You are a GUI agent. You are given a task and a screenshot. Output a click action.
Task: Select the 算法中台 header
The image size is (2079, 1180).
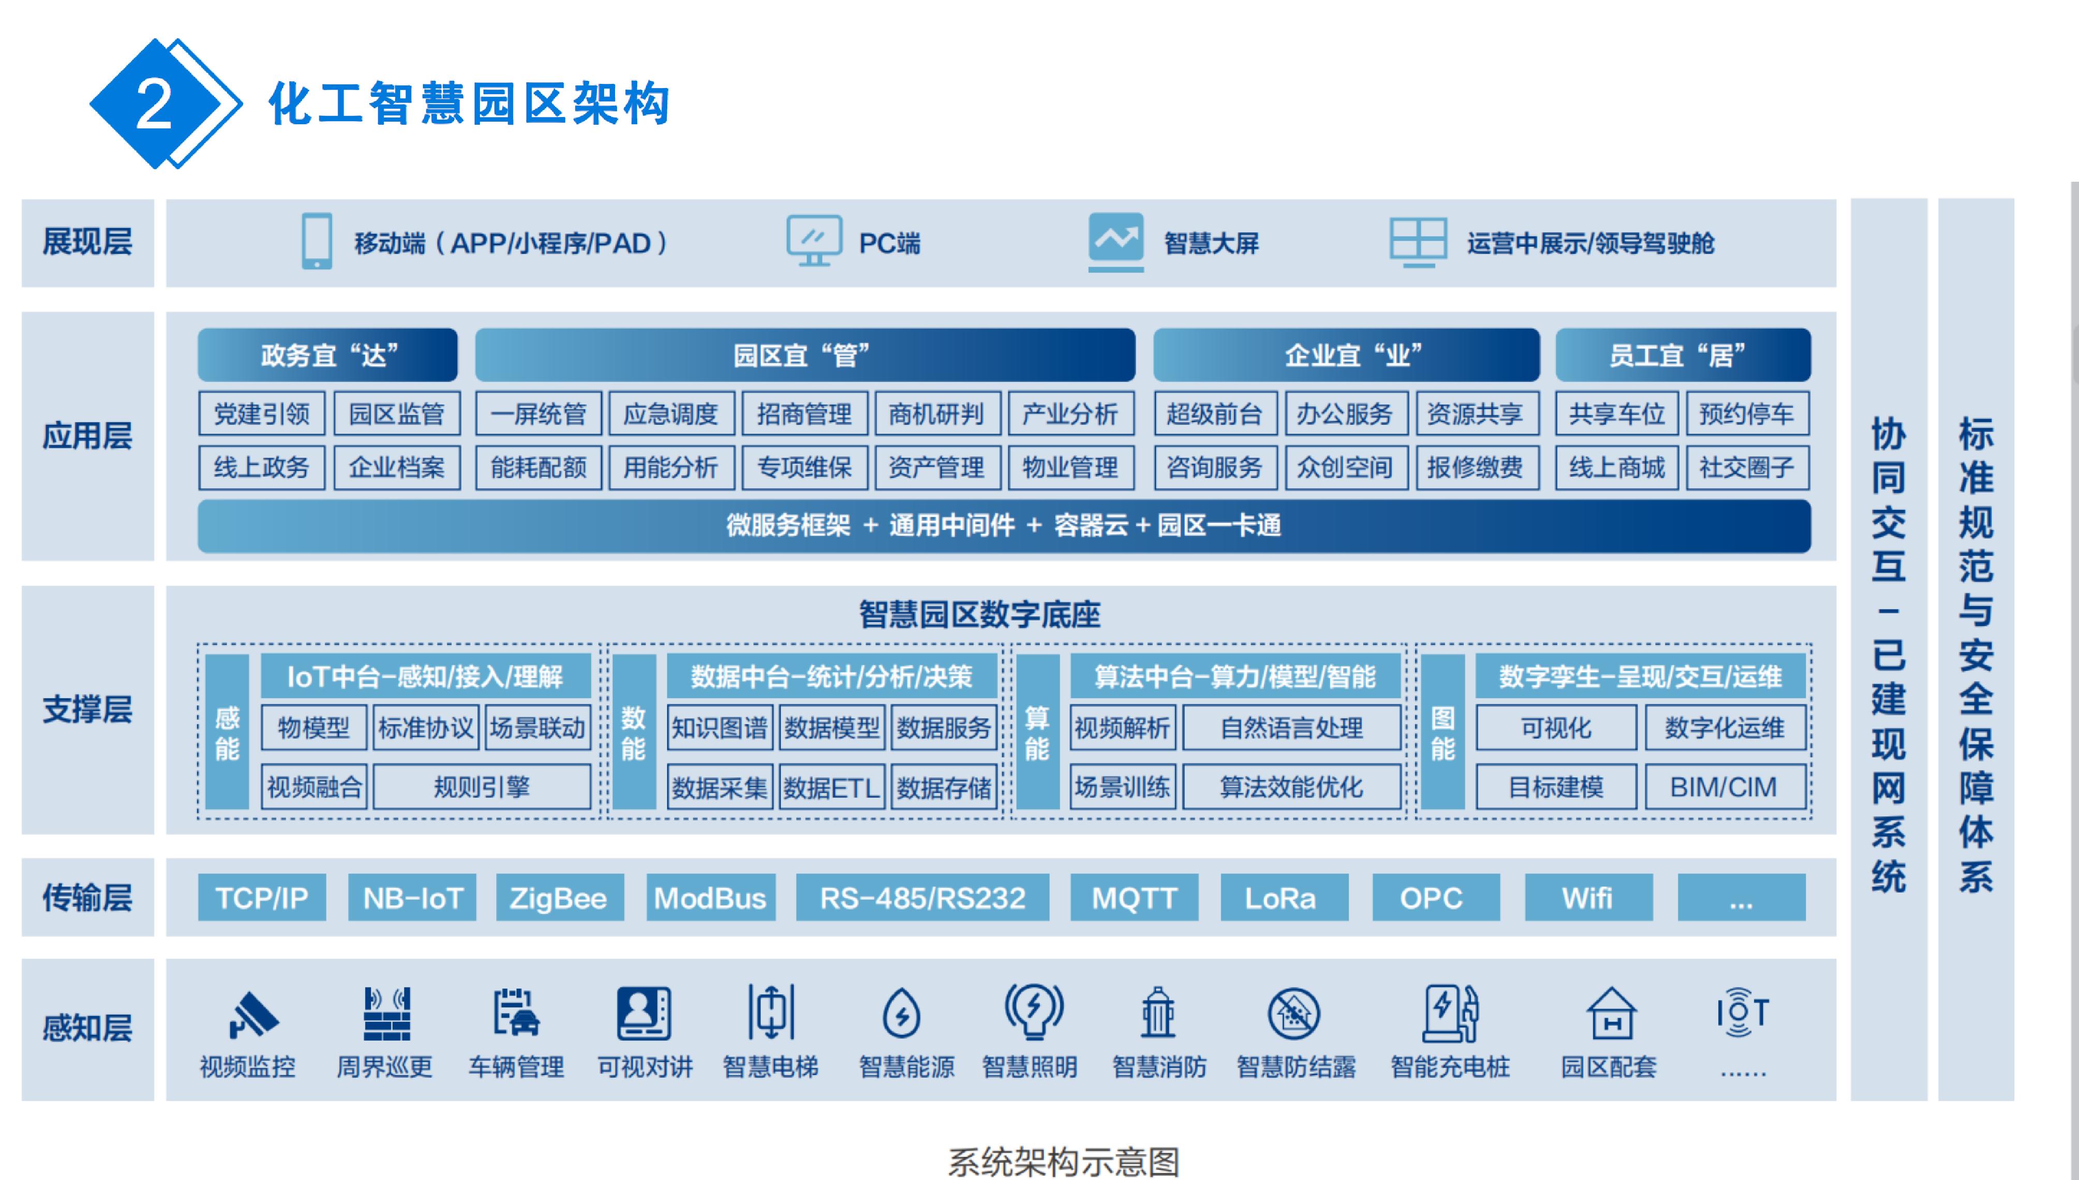pos(1236,676)
